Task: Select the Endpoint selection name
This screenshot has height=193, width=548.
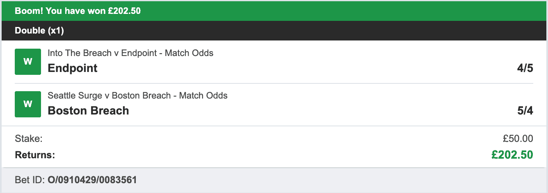Action: [73, 68]
